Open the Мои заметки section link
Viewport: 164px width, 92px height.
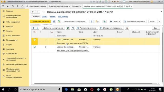[x=63, y=17]
